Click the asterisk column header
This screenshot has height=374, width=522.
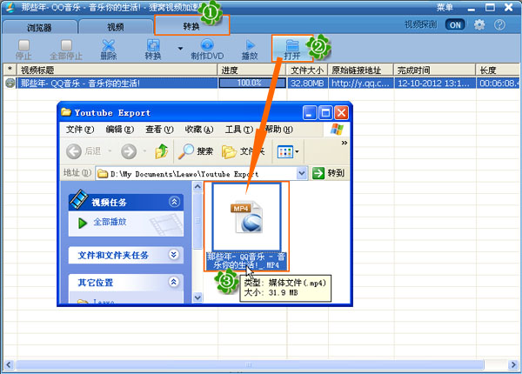coord(10,70)
